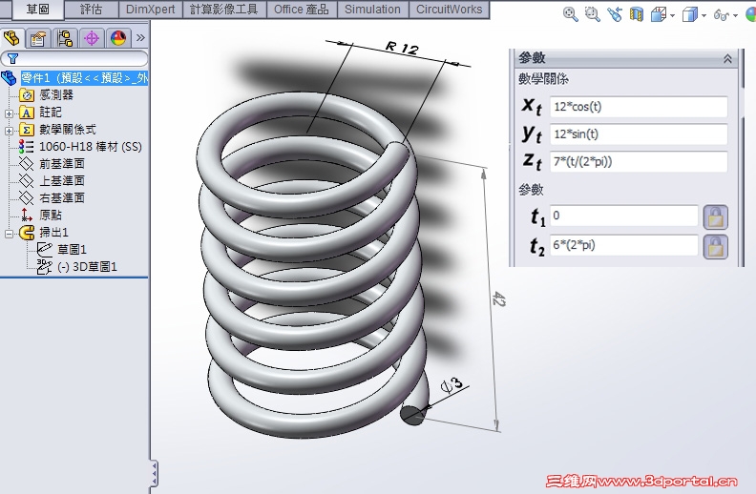
Task: Select the DimXpert tab
Action: [x=150, y=10]
